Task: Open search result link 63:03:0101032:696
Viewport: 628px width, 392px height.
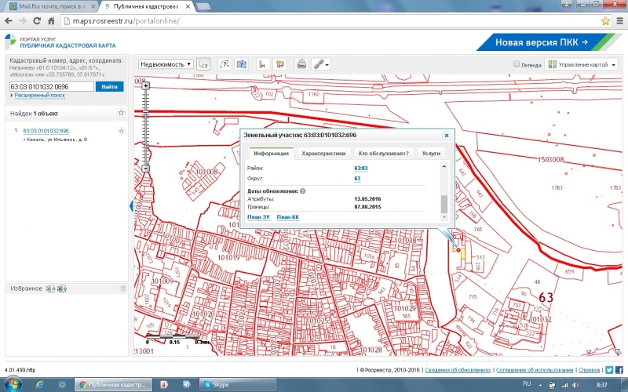Action: 46,131
